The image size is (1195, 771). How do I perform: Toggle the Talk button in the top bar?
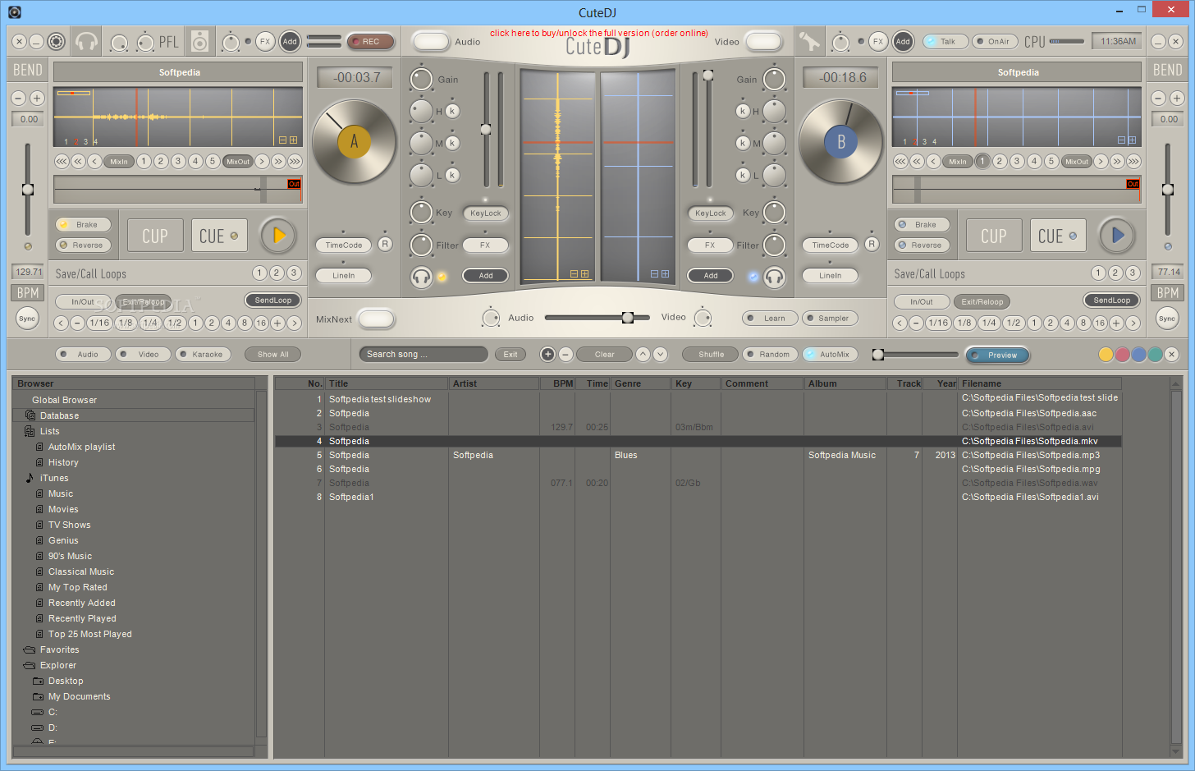(x=945, y=41)
